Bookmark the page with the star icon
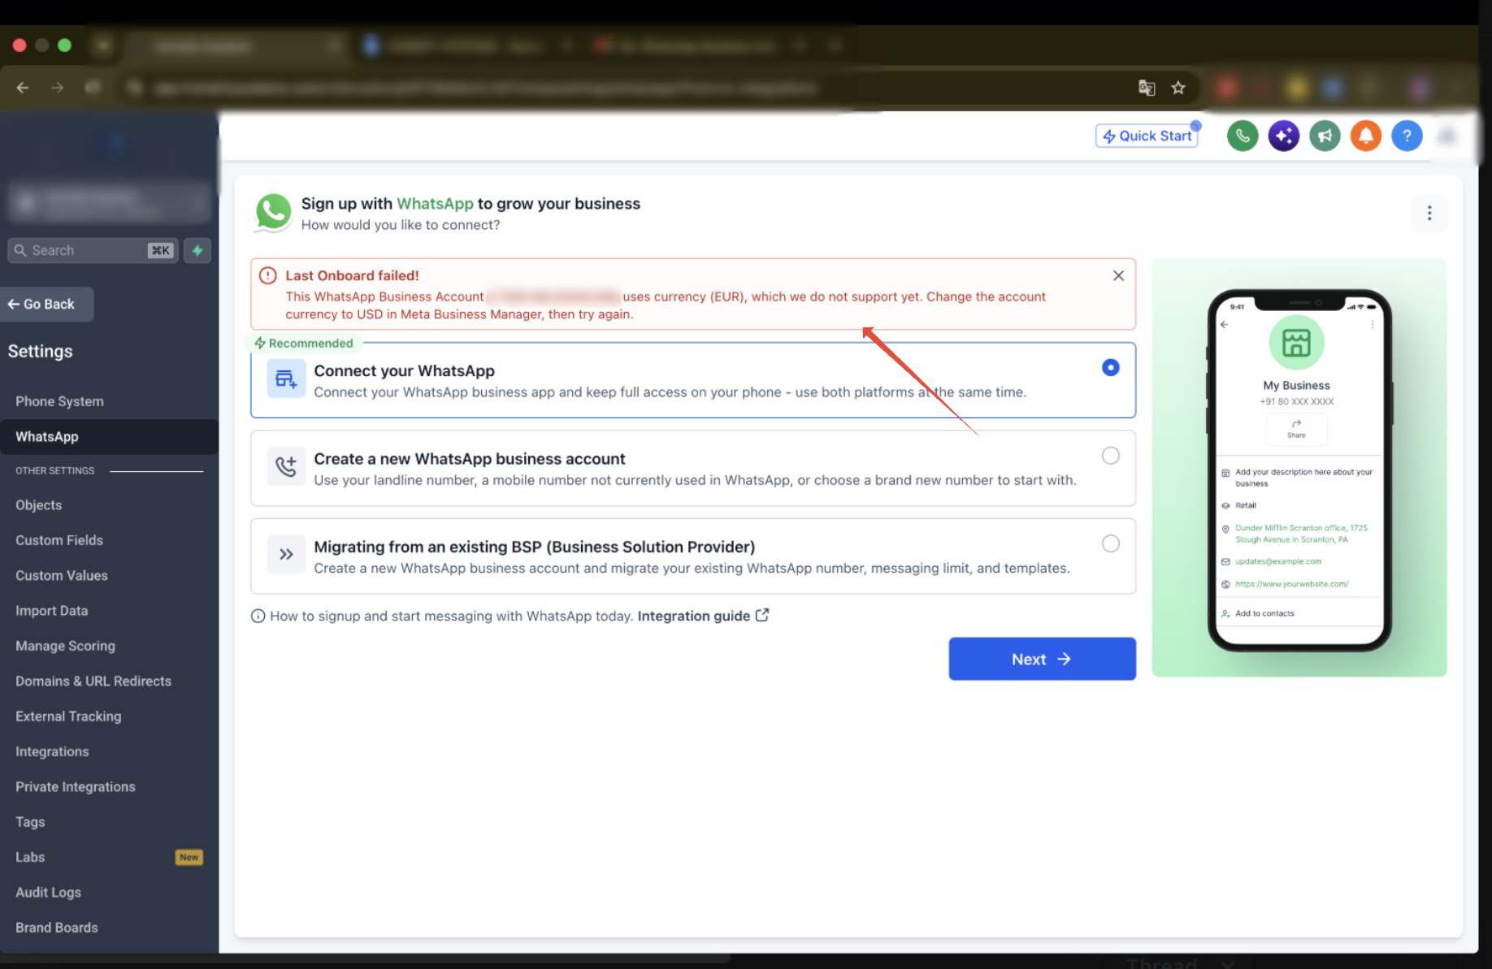 [1178, 88]
